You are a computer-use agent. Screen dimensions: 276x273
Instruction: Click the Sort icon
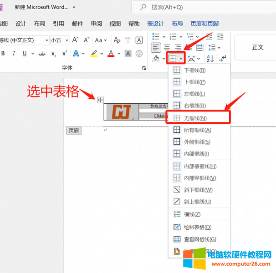point(210,58)
